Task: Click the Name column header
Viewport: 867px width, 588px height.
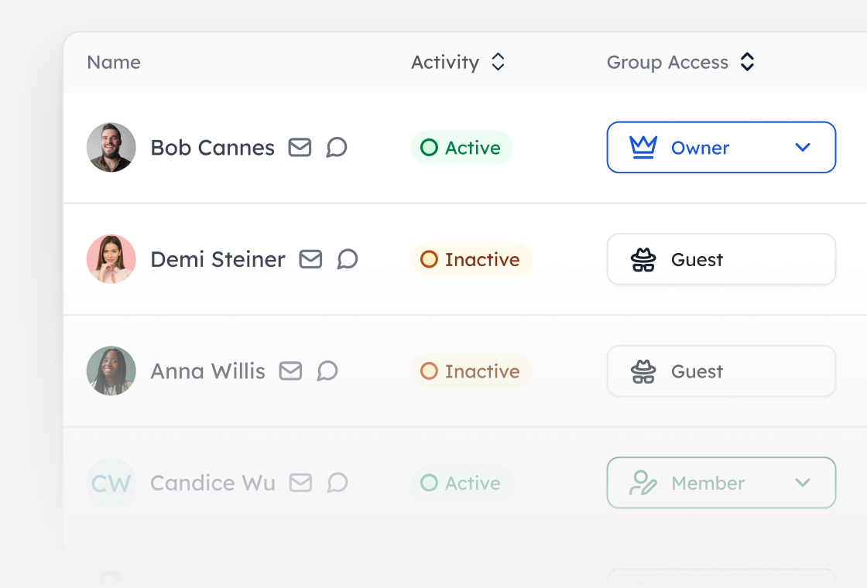Action: (x=113, y=62)
